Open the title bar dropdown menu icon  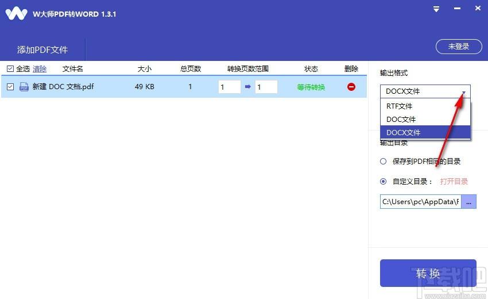[x=436, y=9]
